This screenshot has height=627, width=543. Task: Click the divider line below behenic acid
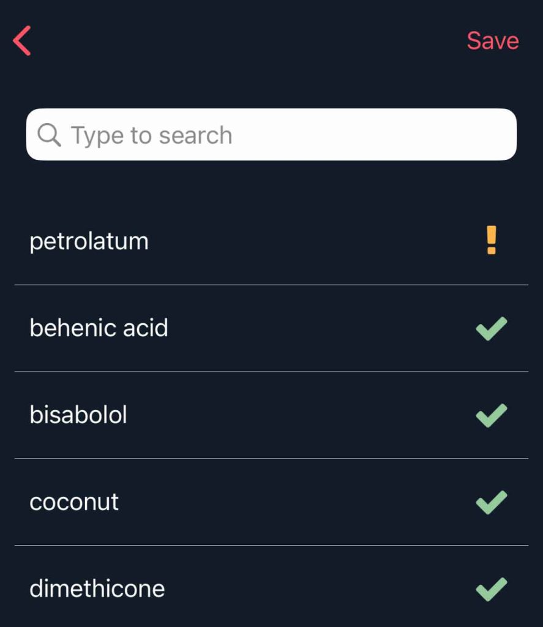271,372
